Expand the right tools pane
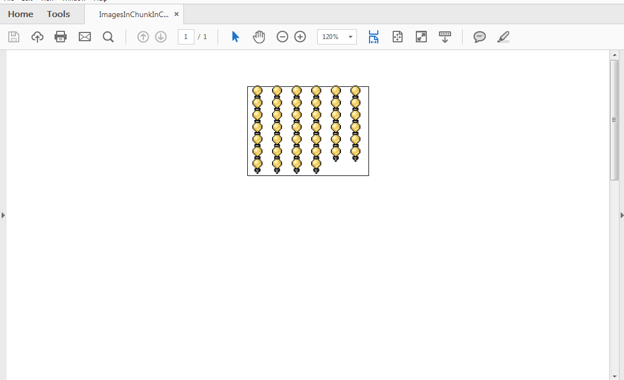Image resolution: width=624 pixels, height=380 pixels. [x=622, y=216]
